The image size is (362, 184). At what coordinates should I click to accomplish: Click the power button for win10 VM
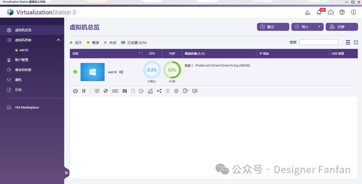pyautogui.click(x=75, y=91)
